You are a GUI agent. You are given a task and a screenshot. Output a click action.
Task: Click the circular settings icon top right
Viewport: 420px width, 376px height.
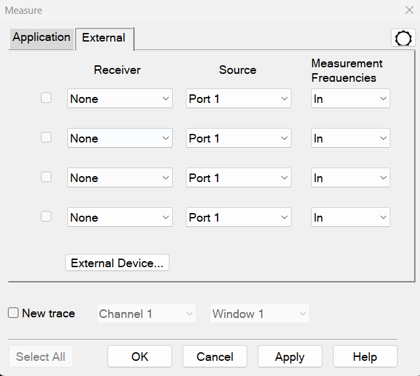(403, 38)
